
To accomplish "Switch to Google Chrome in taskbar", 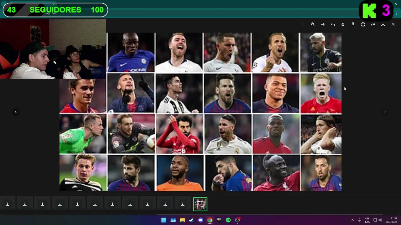I will click(210, 220).
